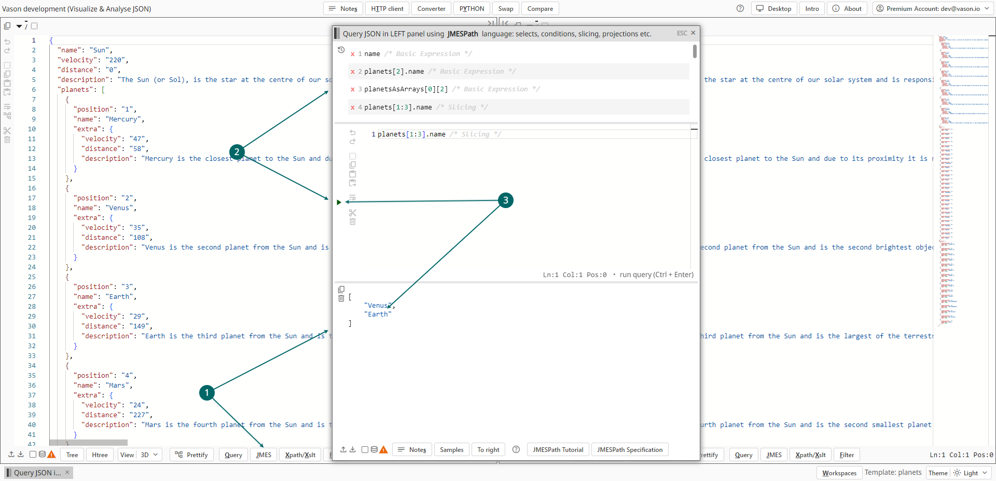Image resolution: width=996 pixels, height=481 pixels.
Task: Click the left editor horizontal scrollbar
Action: click(88, 443)
